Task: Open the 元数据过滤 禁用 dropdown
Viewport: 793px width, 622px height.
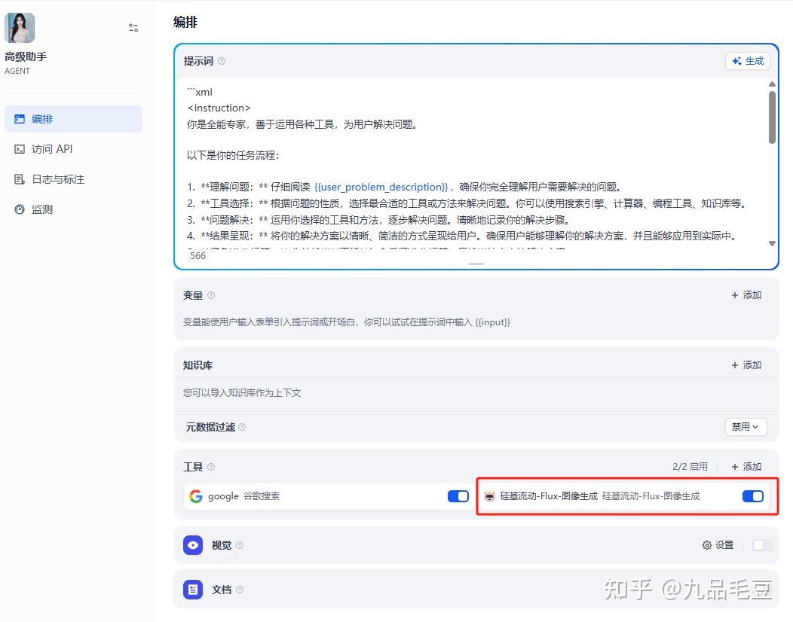Action: (746, 426)
